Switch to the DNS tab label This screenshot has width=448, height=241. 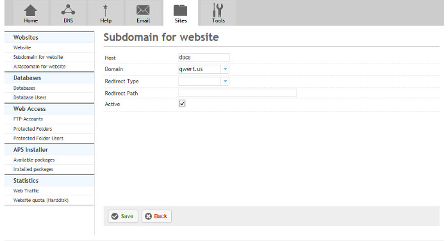pyautogui.click(x=69, y=21)
